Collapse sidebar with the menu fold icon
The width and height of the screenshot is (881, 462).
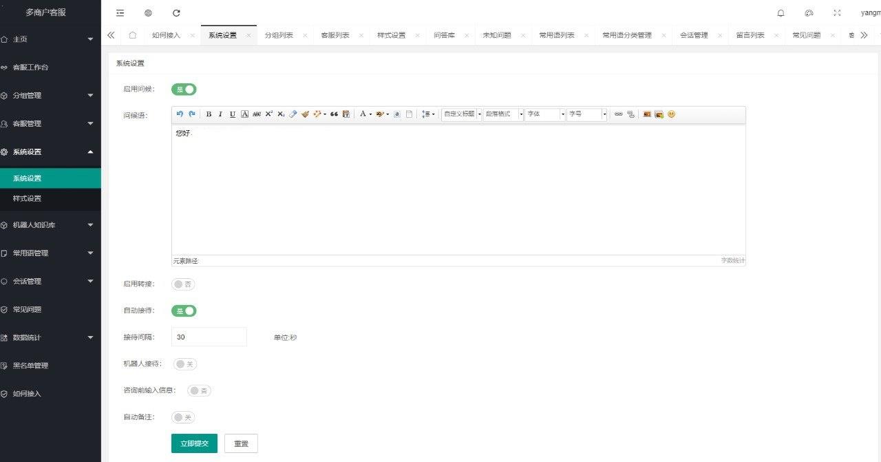tap(120, 13)
